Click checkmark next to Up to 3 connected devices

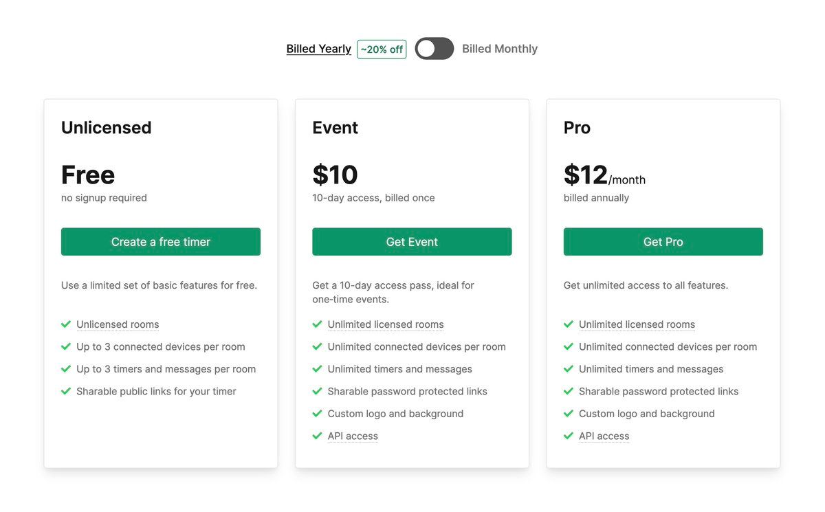pos(66,346)
